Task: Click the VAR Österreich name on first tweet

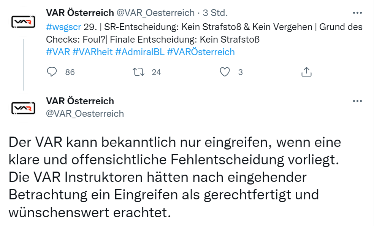Action: coord(80,13)
